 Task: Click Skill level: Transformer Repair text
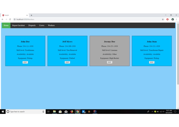point(152,50)
